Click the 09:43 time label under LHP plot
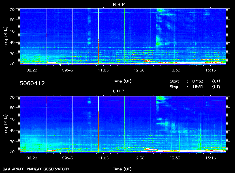Screen dimensions: 235x173 (67, 158)
